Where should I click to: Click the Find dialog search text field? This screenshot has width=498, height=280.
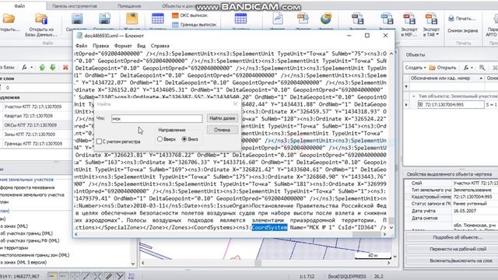[x=157, y=118]
